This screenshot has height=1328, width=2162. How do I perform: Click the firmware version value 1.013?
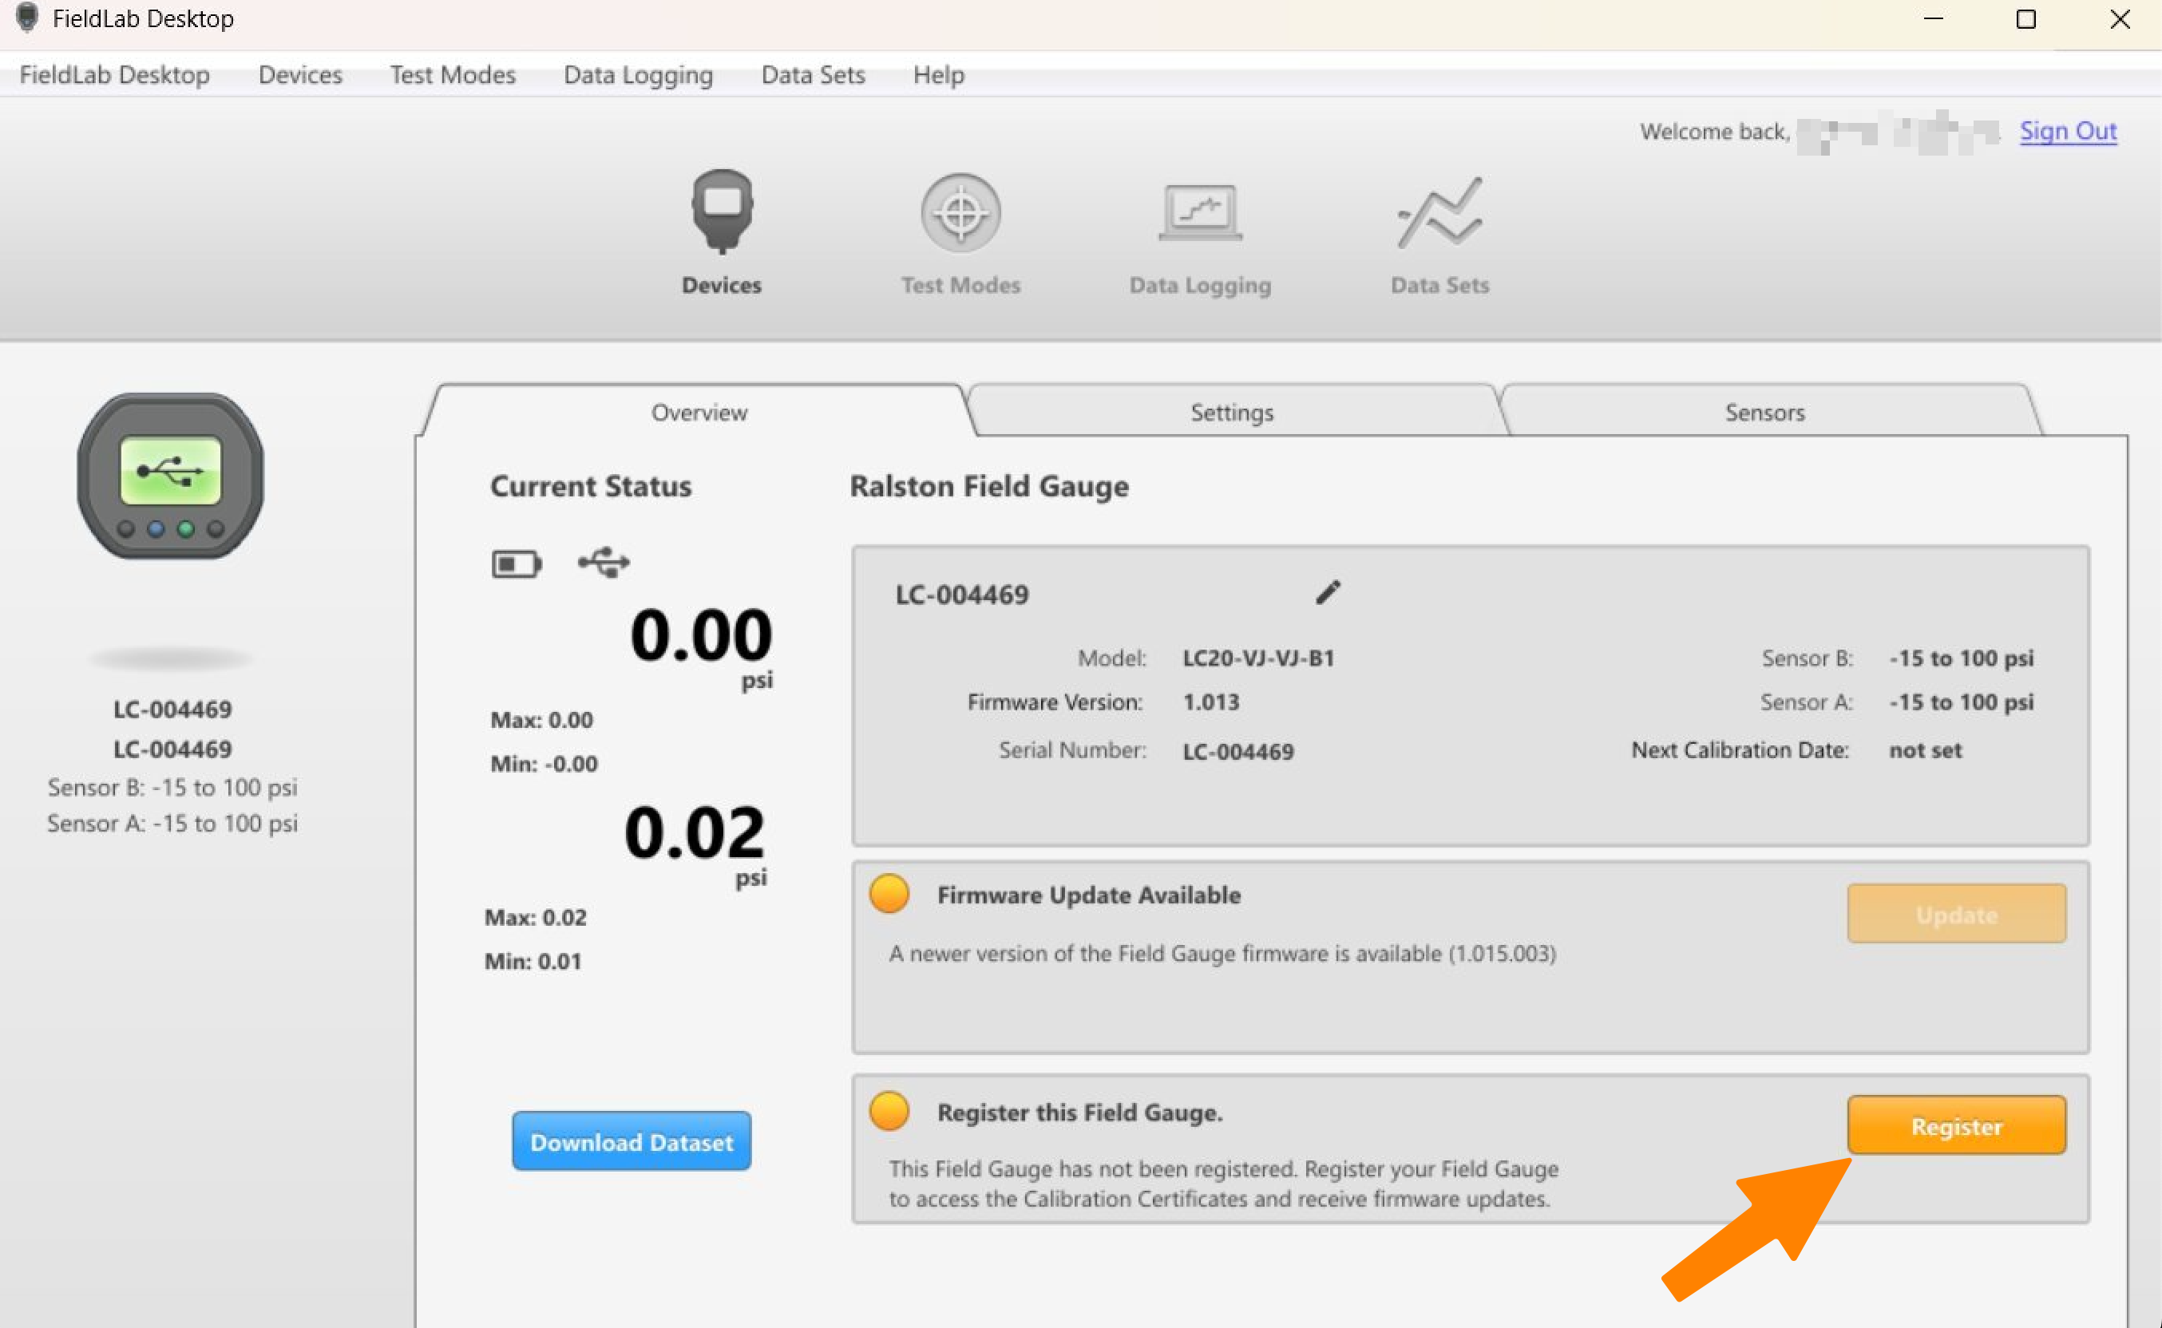pos(1210,702)
